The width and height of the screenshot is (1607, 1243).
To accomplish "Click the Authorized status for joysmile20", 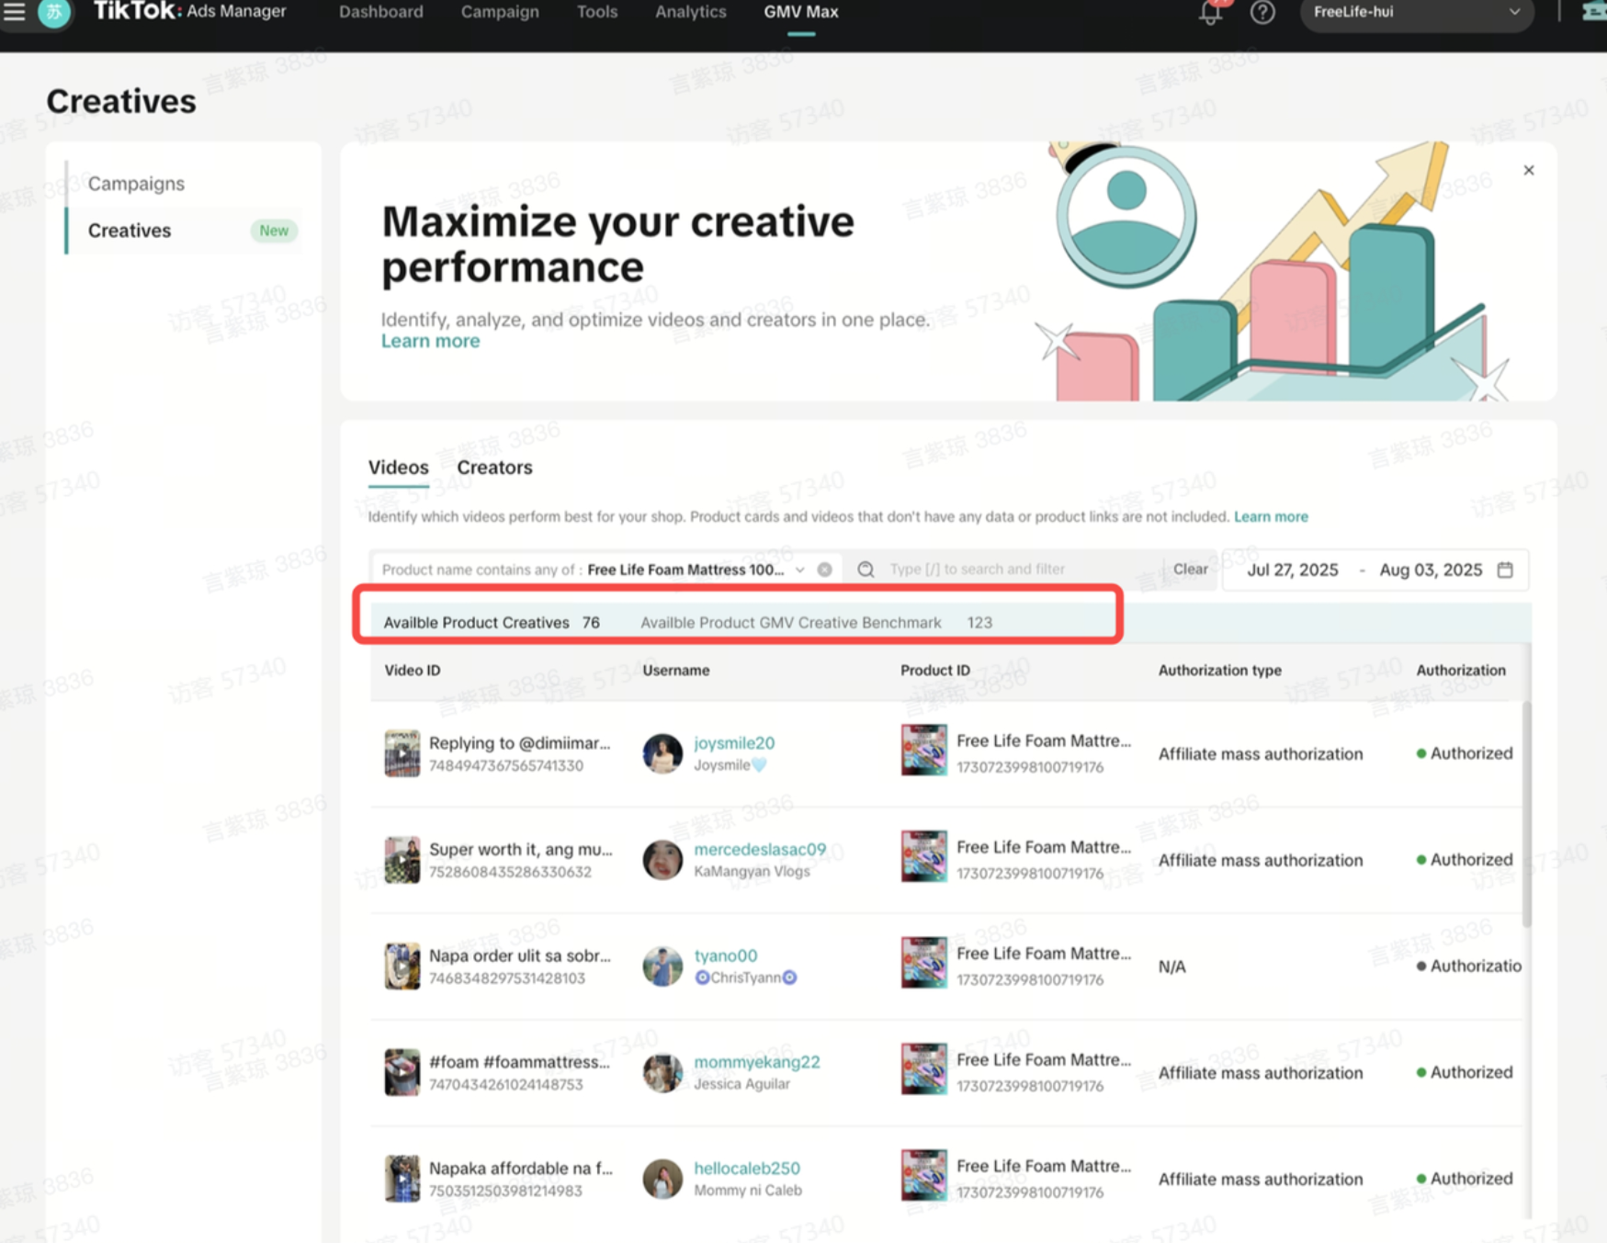I will [1465, 753].
